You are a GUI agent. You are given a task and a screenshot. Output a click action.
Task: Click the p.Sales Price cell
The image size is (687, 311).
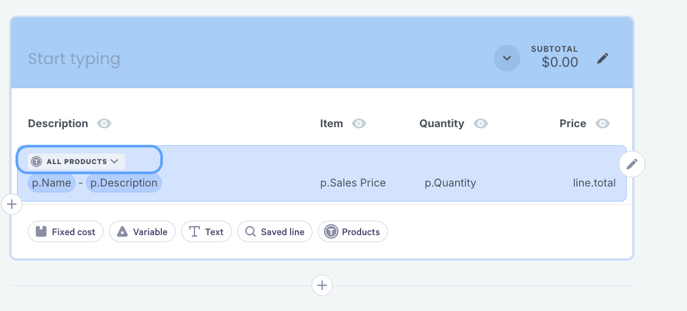coord(353,183)
